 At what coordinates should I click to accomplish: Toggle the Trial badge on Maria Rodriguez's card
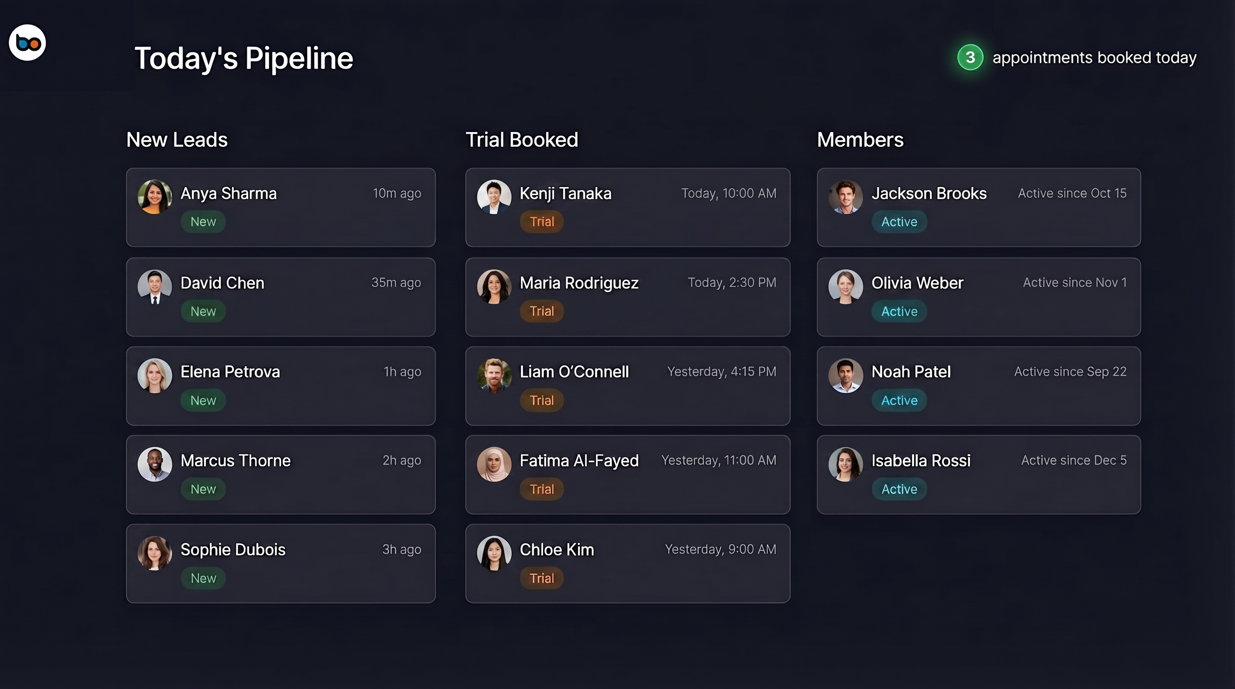pyautogui.click(x=541, y=311)
